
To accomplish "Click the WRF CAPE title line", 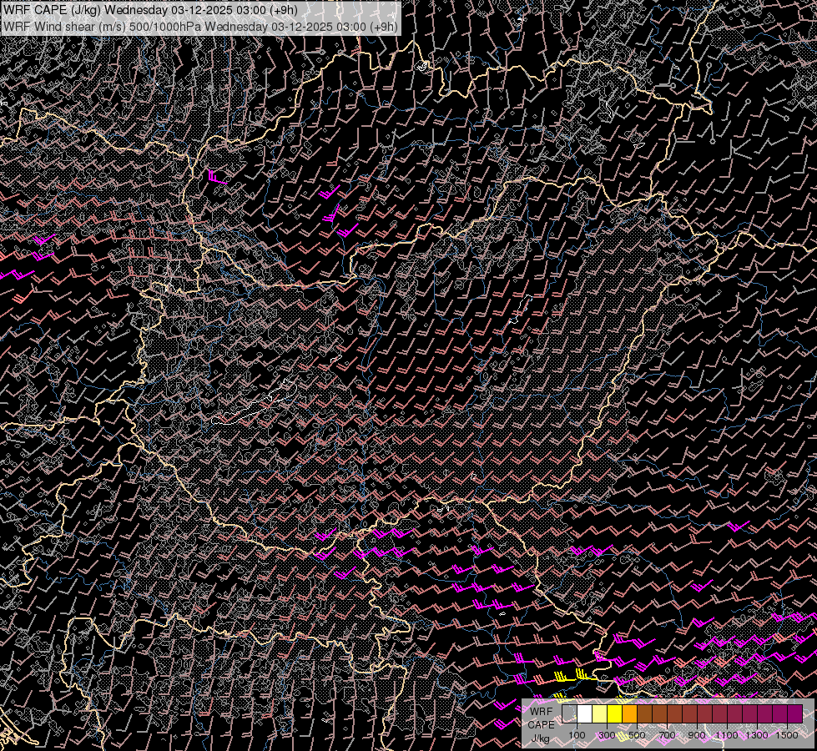I will tap(150, 9).
